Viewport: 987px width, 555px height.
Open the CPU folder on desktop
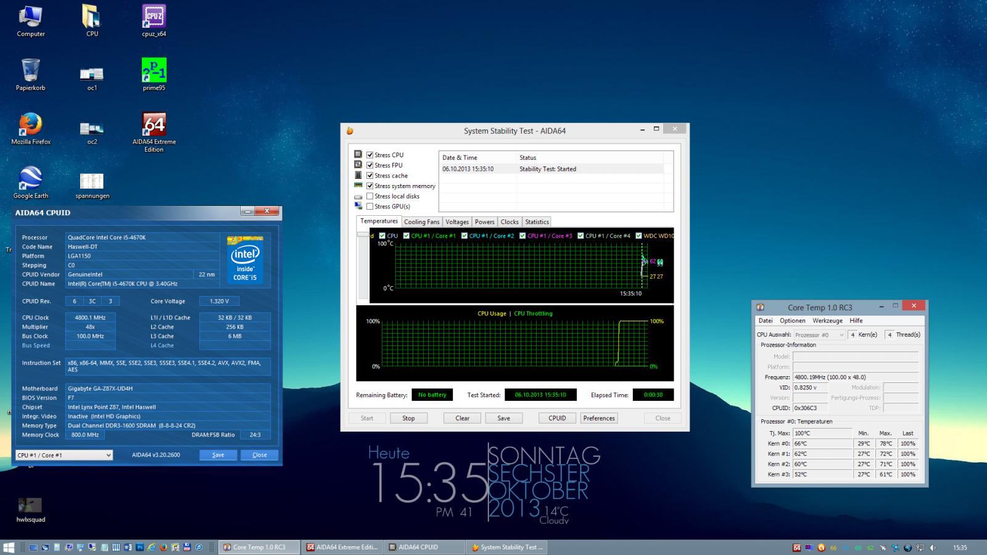point(92,20)
